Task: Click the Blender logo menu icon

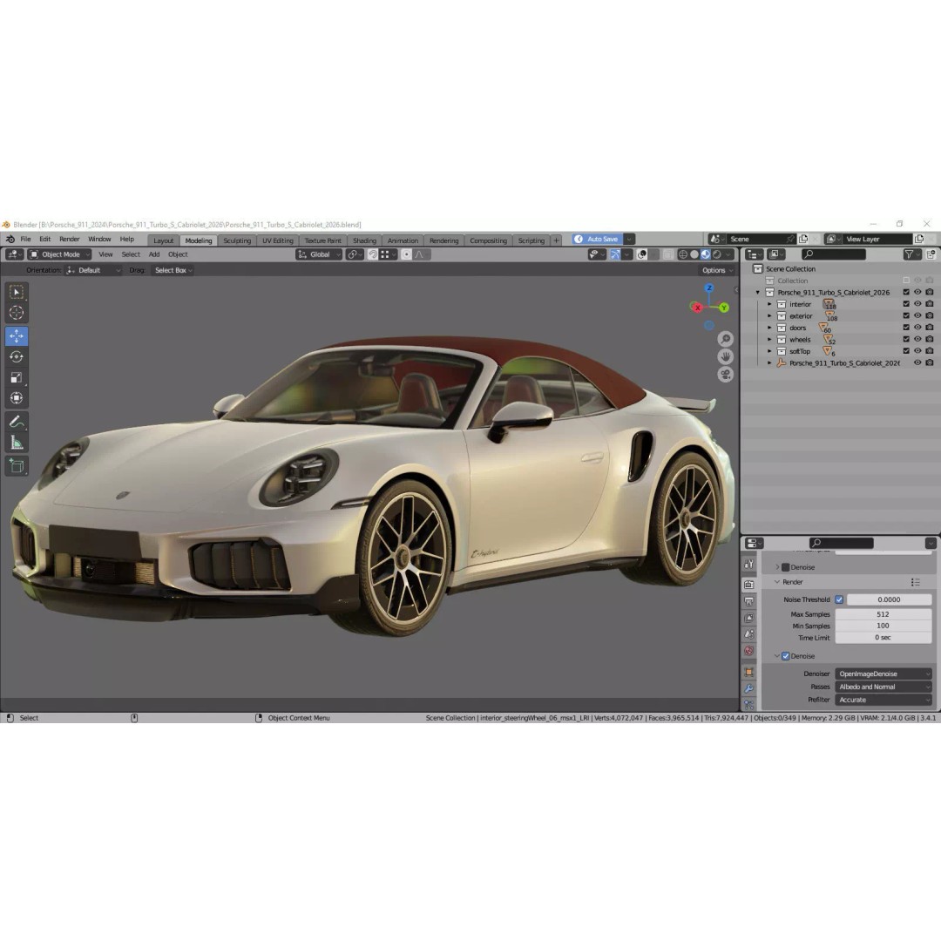Action: (x=10, y=239)
